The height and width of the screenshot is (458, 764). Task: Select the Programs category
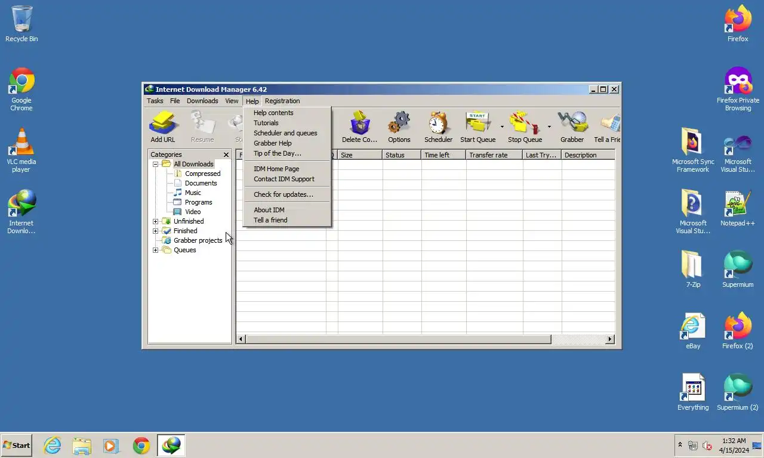(x=193, y=202)
